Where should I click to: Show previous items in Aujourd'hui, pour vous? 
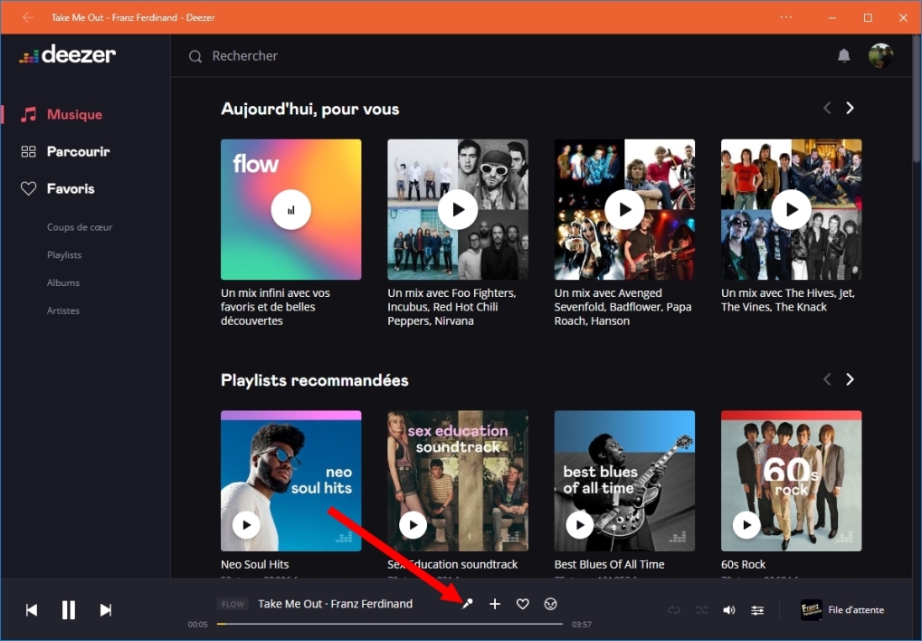[x=827, y=109]
